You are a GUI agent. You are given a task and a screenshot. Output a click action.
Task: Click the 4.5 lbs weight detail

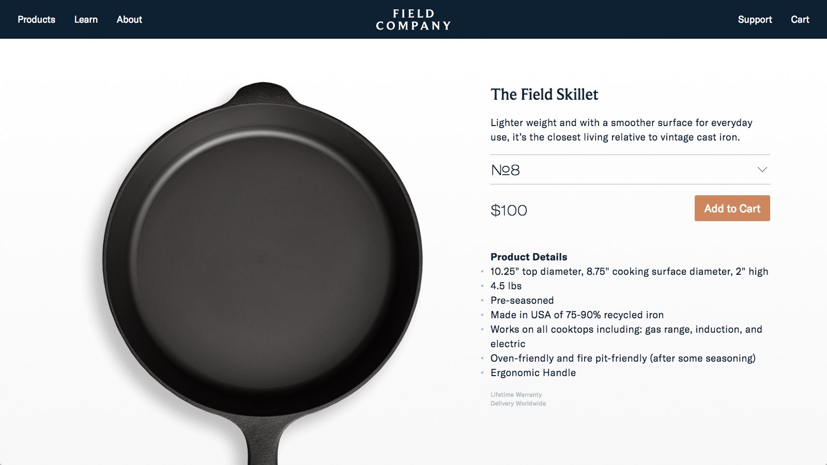(x=506, y=286)
